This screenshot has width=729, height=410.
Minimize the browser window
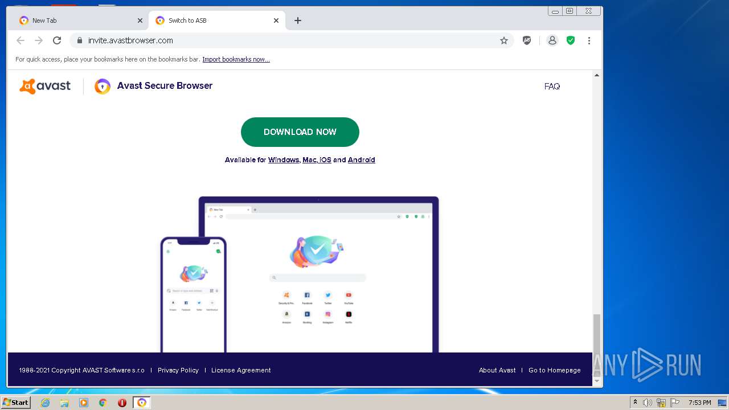coord(555,11)
